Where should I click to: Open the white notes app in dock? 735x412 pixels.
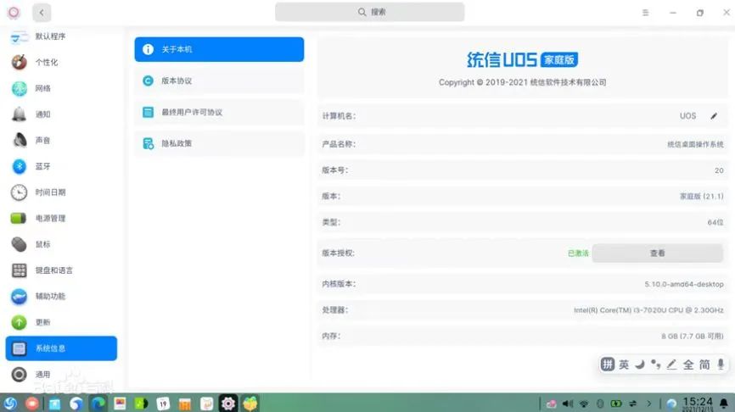(207, 404)
